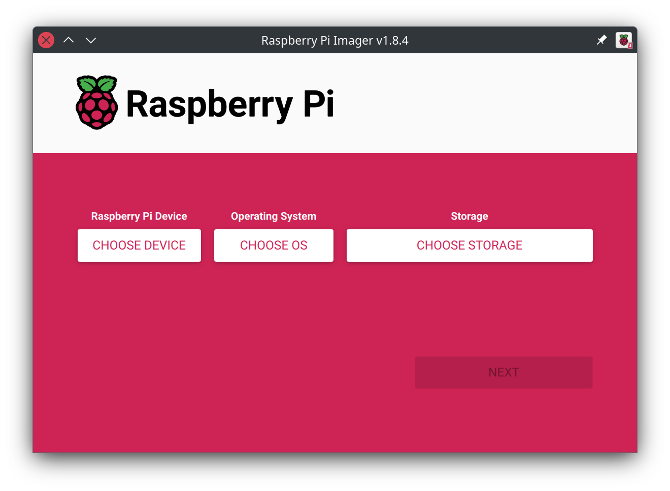
Task: Open the CHOOSE OS selection list
Action: 274,245
